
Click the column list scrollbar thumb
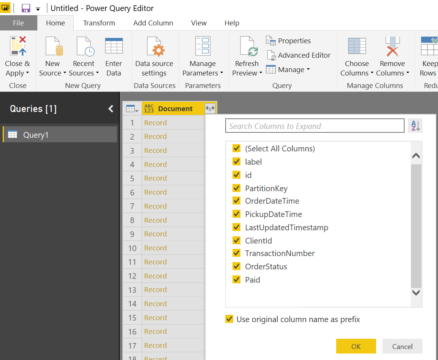click(416, 226)
